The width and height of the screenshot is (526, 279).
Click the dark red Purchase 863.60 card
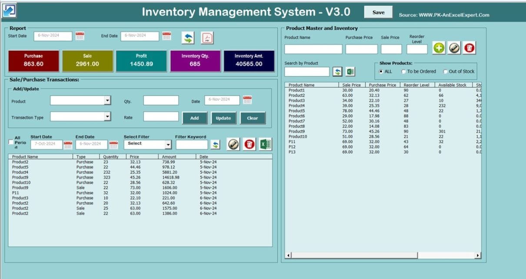(x=33, y=61)
